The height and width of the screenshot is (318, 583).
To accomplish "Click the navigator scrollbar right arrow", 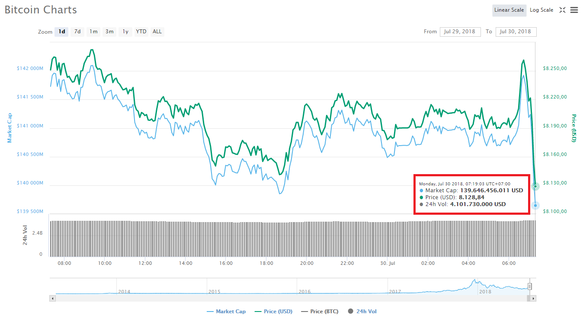I will 533,298.
